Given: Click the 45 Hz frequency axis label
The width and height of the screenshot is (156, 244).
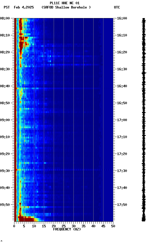Looking at the screenshot, I should click(103, 226).
